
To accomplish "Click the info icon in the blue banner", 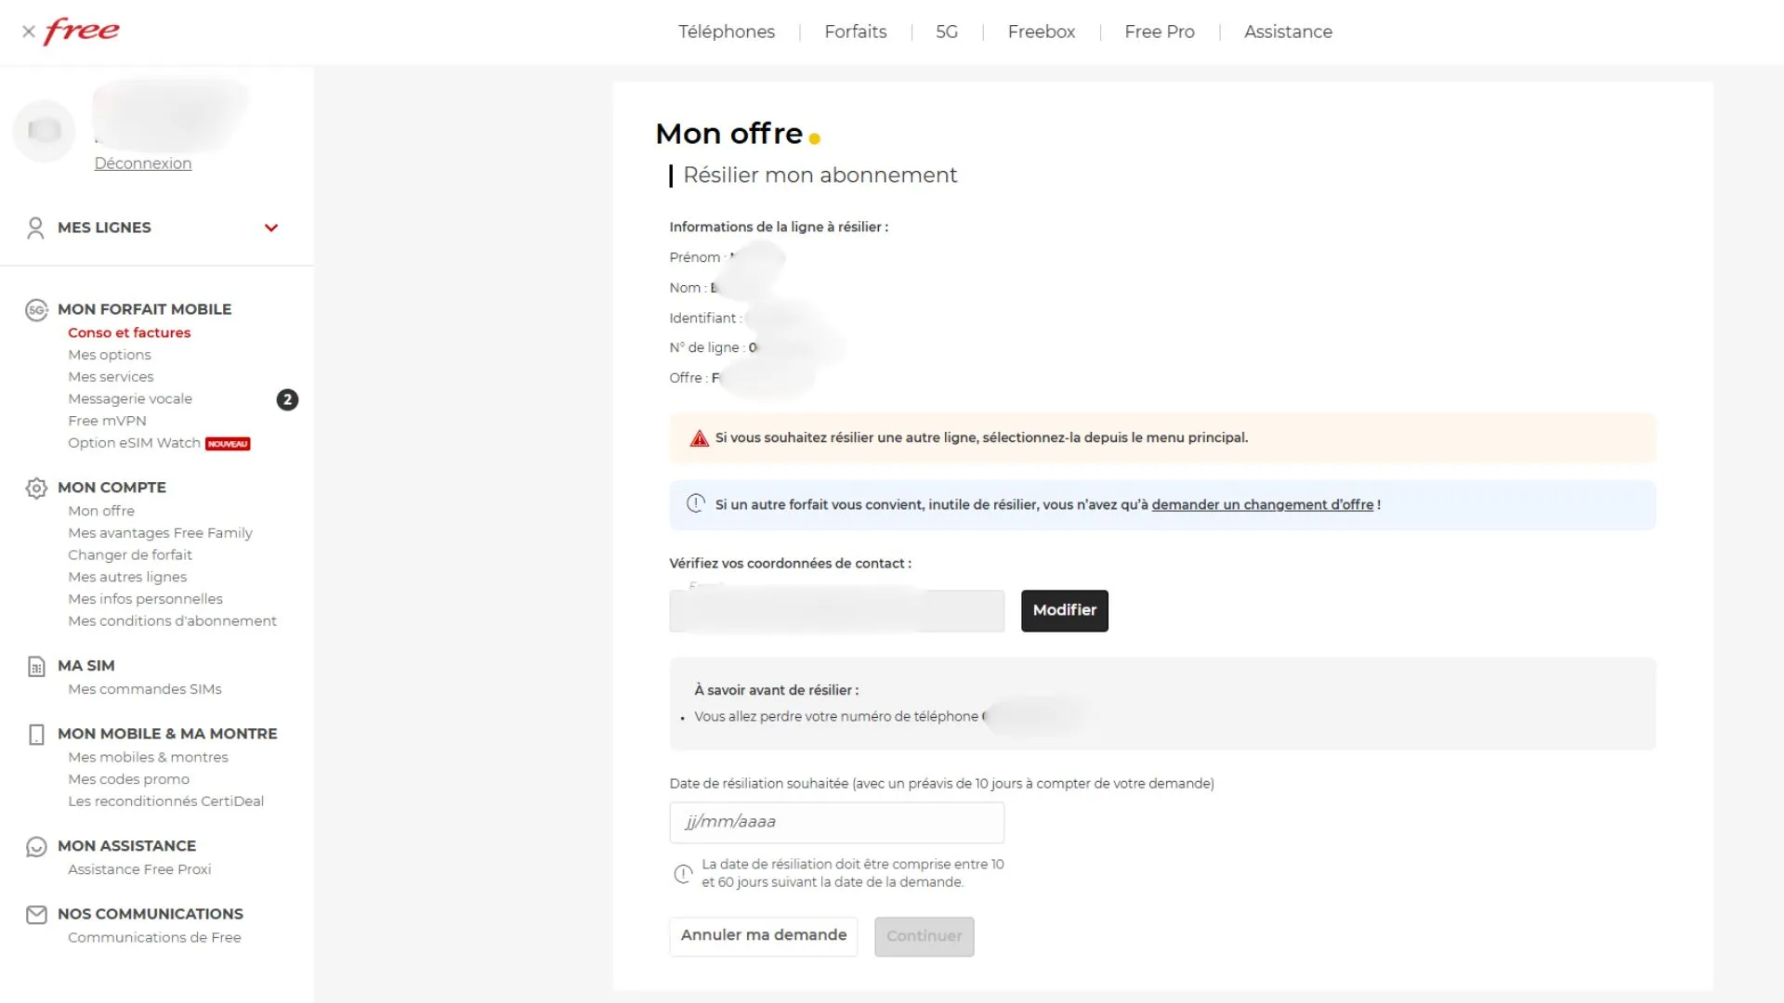I will (x=696, y=503).
